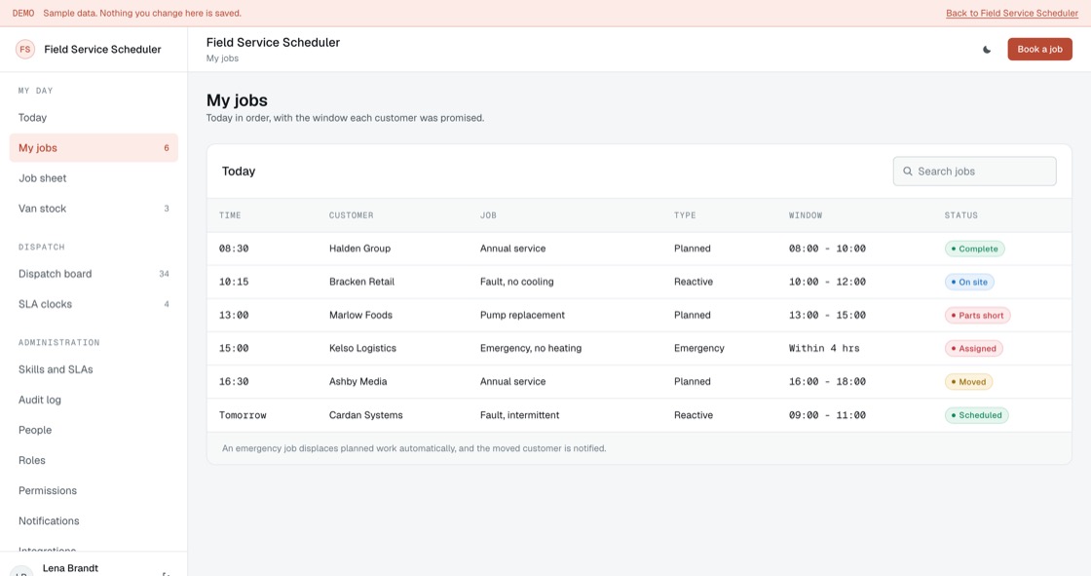Click the "Fault, no cooling" job
The width and height of the screenshot is (1091, 576).
point(517,282)
